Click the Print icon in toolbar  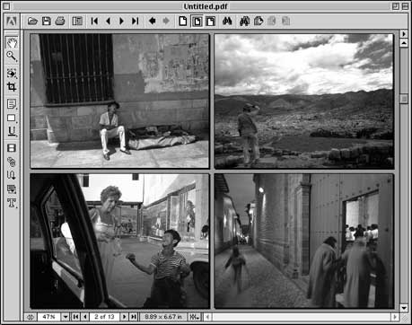(60, 21)
